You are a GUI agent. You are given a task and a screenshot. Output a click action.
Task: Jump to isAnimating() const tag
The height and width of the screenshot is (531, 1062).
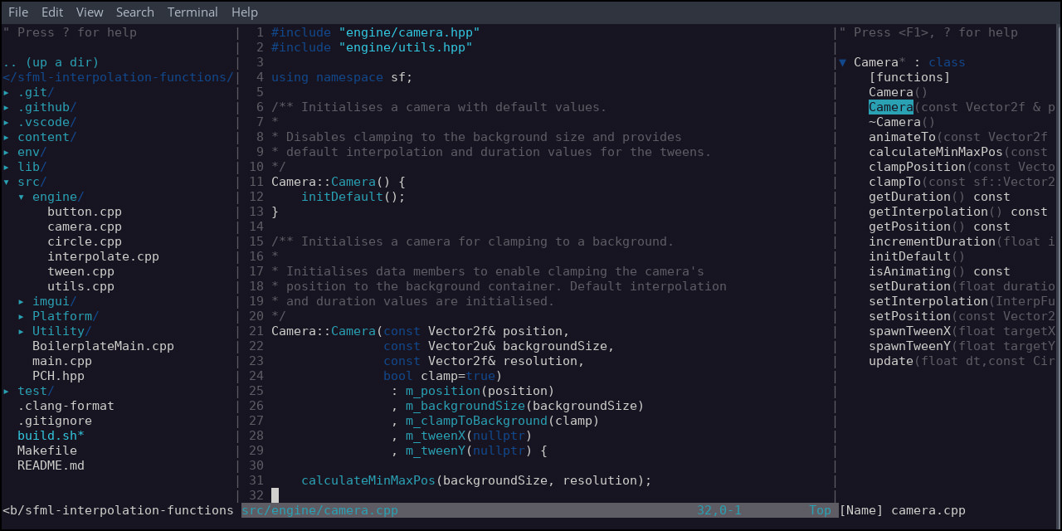pos(939,271)
